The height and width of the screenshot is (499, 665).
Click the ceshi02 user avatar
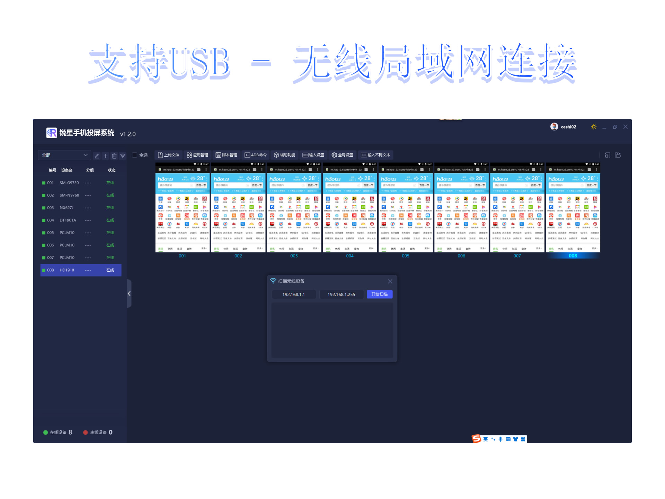pyautogui.click(x=554, y=126)
